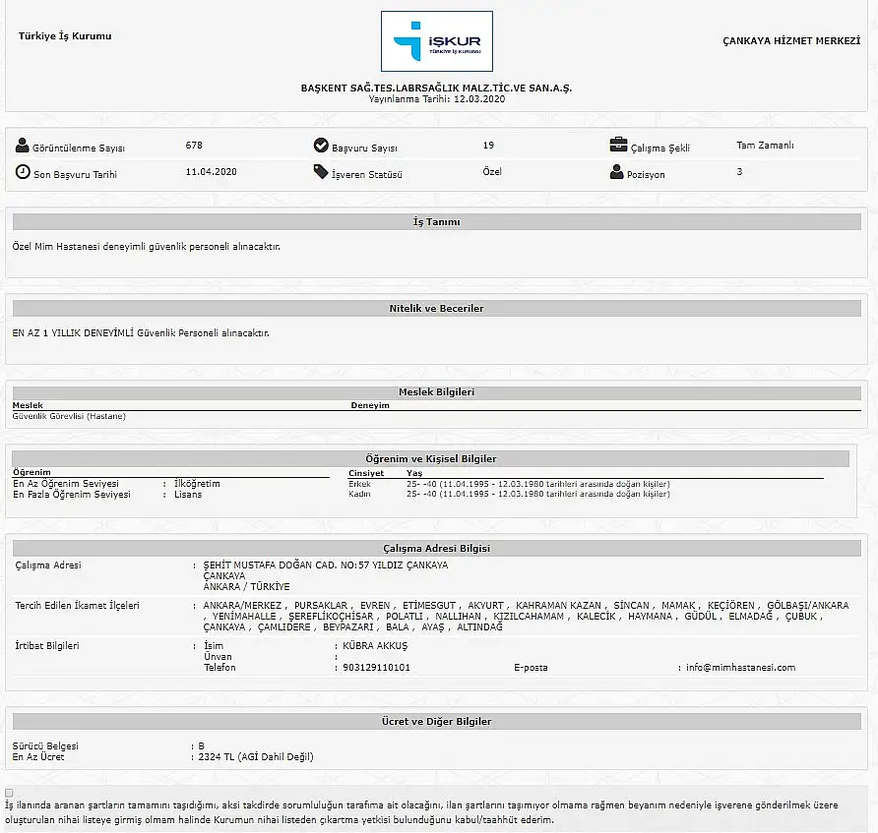Click the ŞEHİT MUSTAFA DOĞAN CAD. address line
This screenshot has height=833, width=878.
tap(326, 565)
